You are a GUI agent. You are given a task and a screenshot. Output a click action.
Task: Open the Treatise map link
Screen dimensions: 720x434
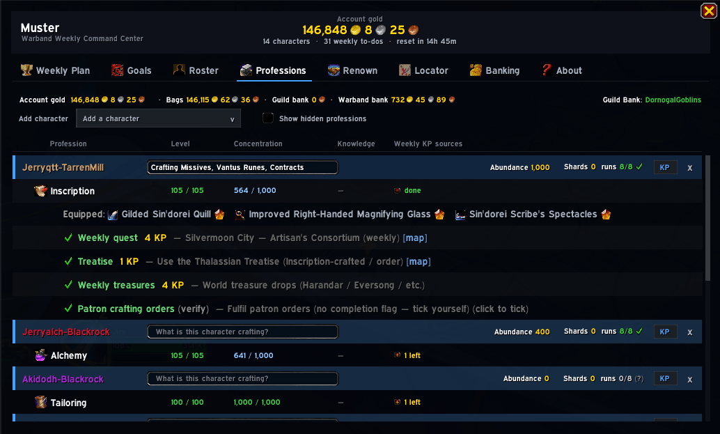418,261
